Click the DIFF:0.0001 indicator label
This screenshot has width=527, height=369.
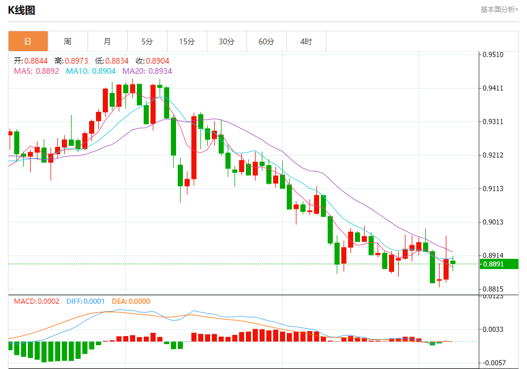[x=86, y=301]
